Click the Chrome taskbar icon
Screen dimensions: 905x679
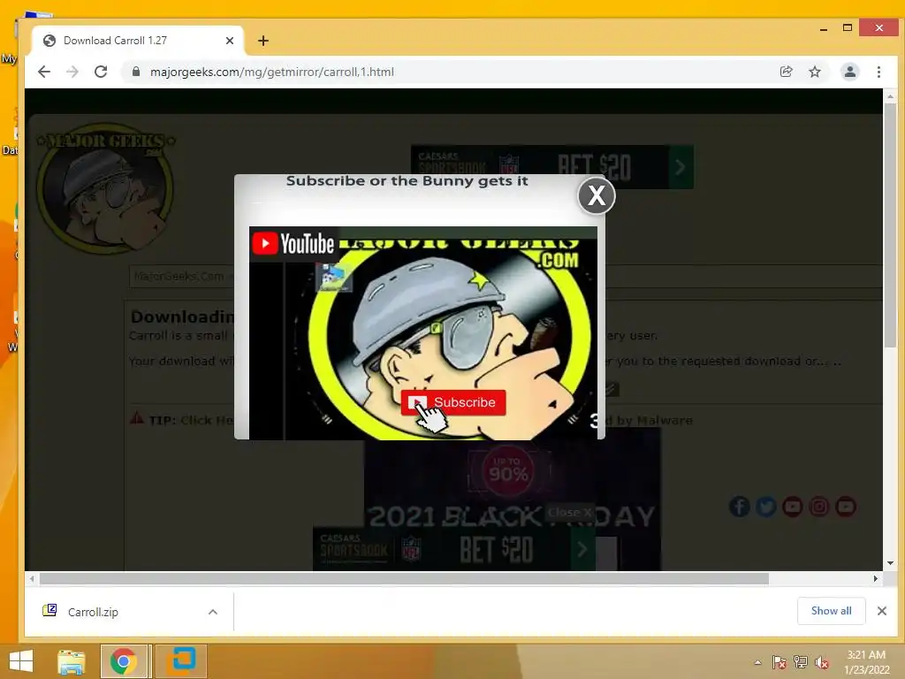coord(124,661)
